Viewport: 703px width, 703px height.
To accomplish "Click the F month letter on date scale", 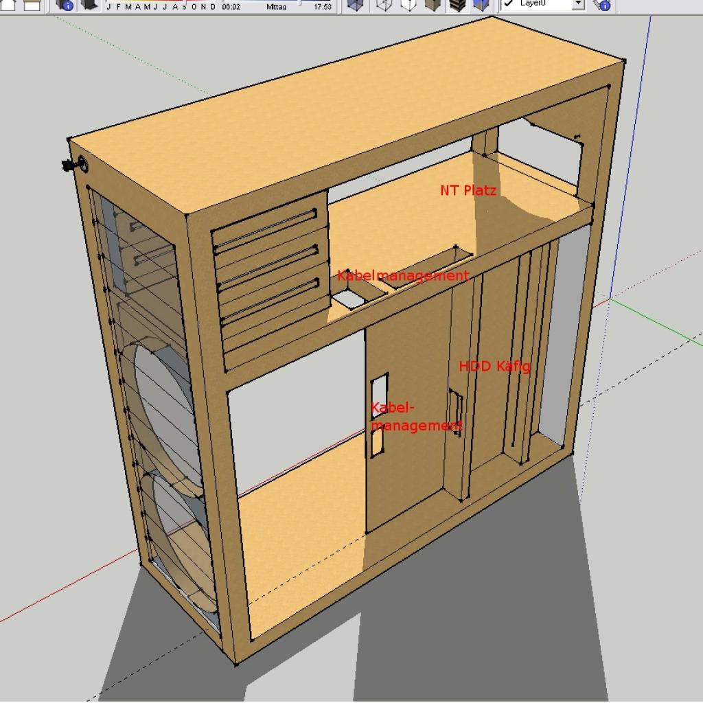I will 118,7.
